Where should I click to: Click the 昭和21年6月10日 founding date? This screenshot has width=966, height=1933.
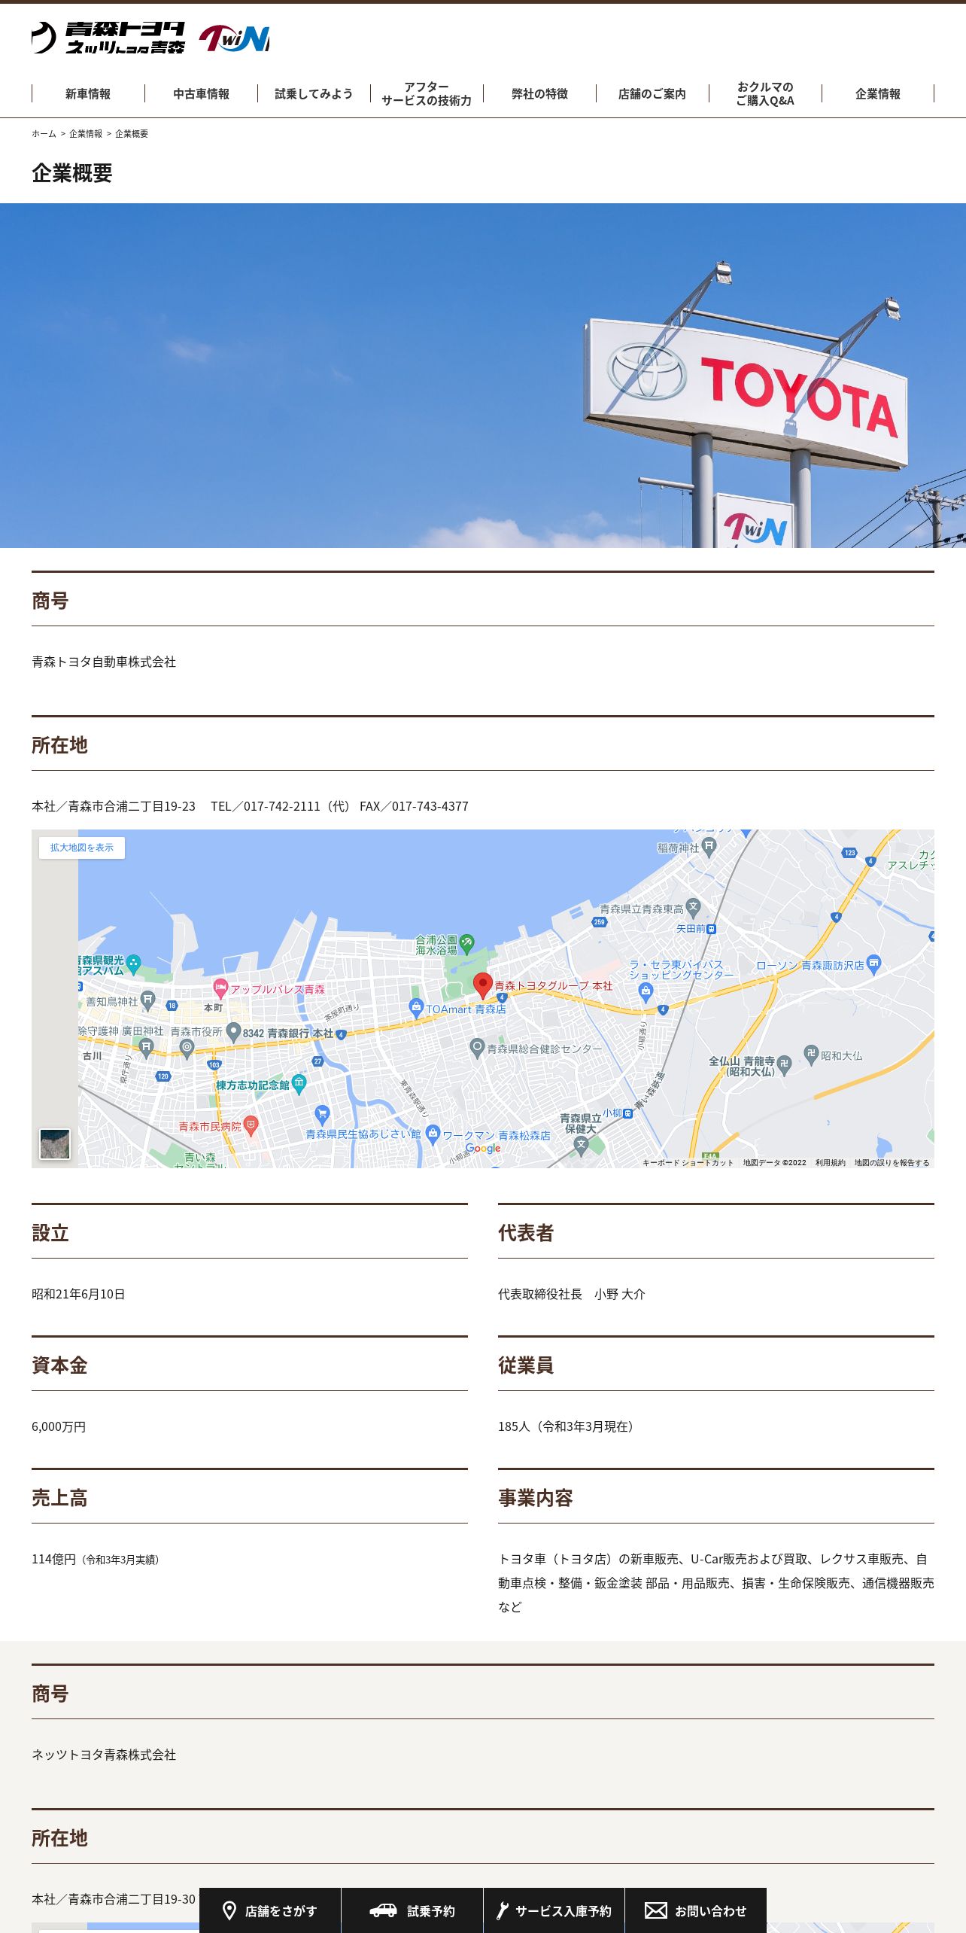point(78,1294)
